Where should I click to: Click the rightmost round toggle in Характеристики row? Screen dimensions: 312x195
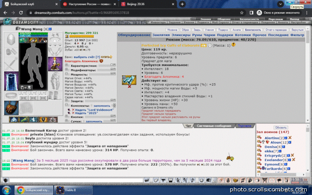coord(114,65)
